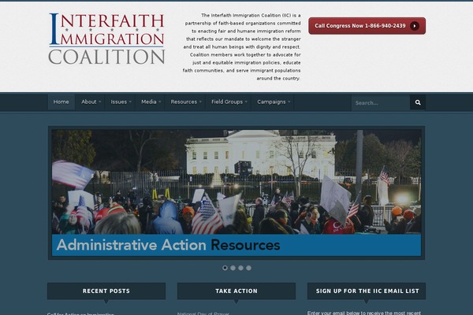The height and width of the screenshot is (315, 473).
Task: Click the Recent Posts section heading
Action: 106,291
